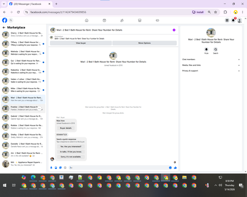Search in conversation magnifier icon
247x197 pixels.
coord(215,49)
